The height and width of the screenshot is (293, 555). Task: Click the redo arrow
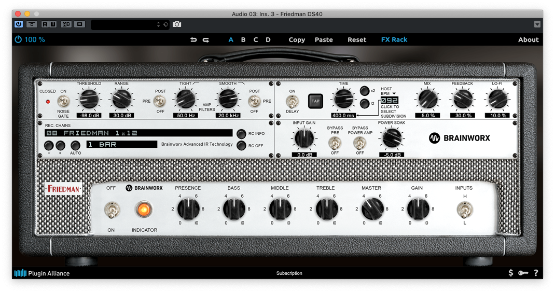(205, 39)
